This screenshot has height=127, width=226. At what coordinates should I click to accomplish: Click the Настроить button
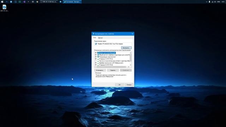[x=126, y=48]
